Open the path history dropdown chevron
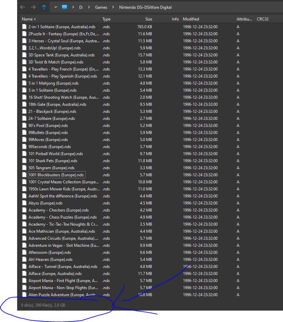 (x=56, y=7)
